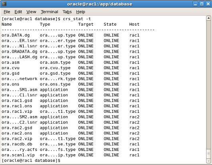Click the rac2 host in ora....SM2.asm row
Screen dimensions: 212x165
[134, 117]
